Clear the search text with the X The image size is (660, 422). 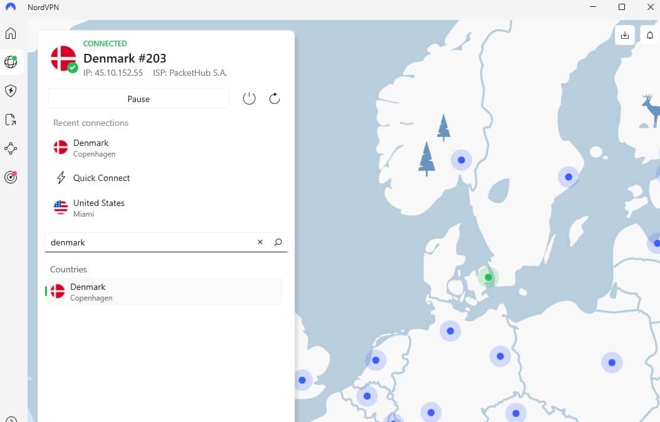click(x=260, y=242)
